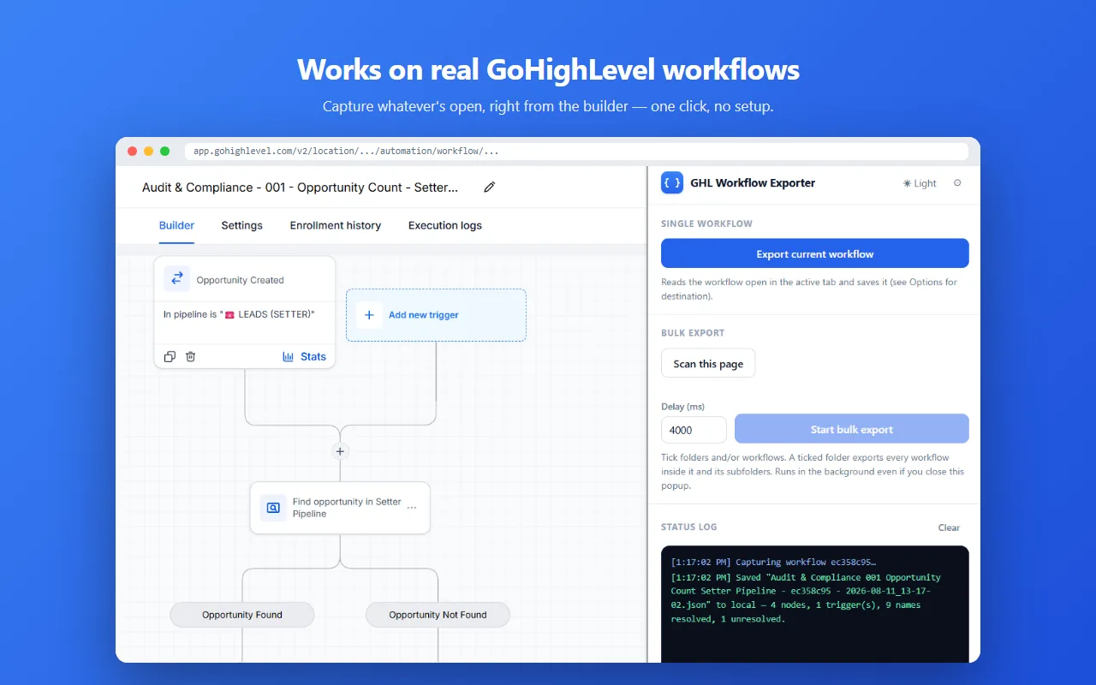Click the browser address bar
Screen dimensions: 1096x685
point(576,152)
